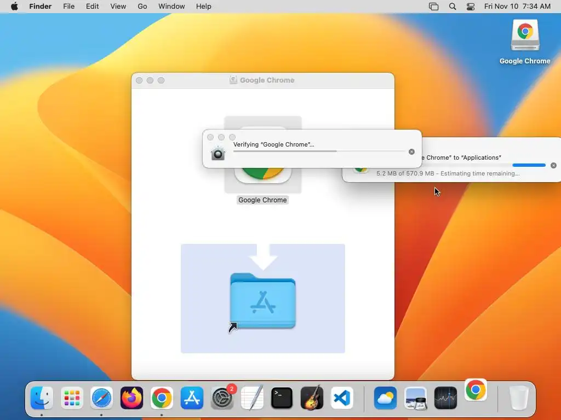Open System Settings with badge in Dock
Screen dimensions: 561x420
(222, 398)
